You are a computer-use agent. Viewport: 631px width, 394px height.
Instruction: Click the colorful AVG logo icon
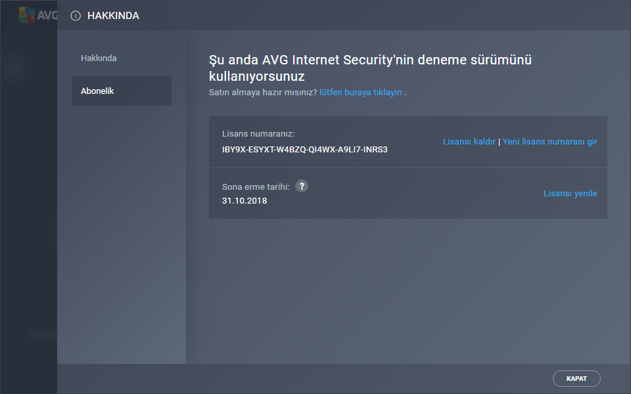coord(27,15)
